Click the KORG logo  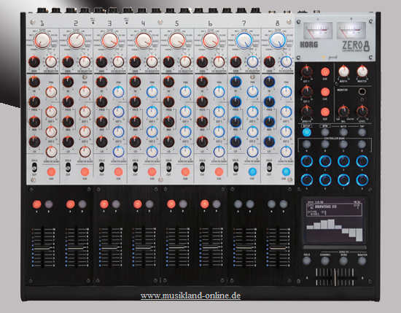309,45
